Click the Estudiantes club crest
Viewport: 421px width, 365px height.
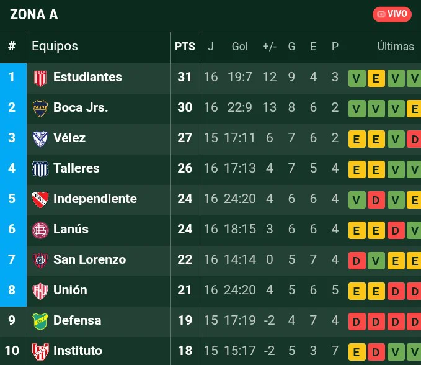(x=40, y=78)
